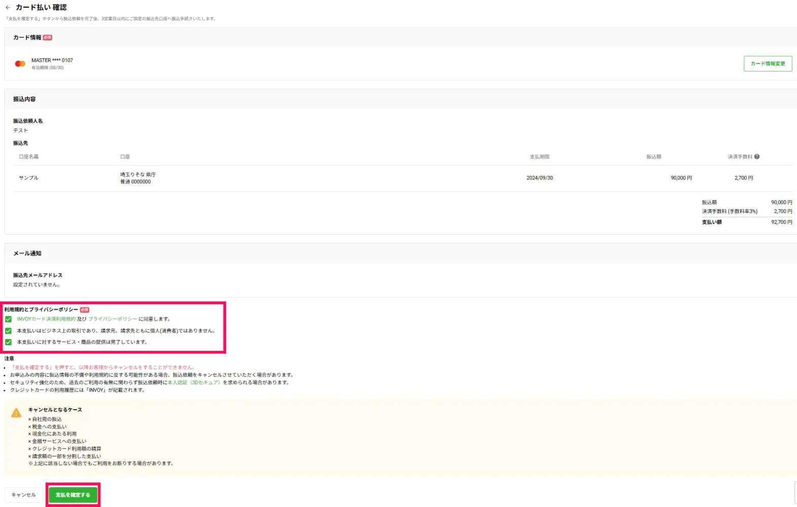Click the 決済手数料 (手数料率3%) summary label
Screen dimensions: 797x507
[730, 211]
